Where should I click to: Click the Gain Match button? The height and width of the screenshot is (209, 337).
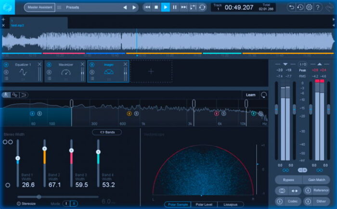316,179
